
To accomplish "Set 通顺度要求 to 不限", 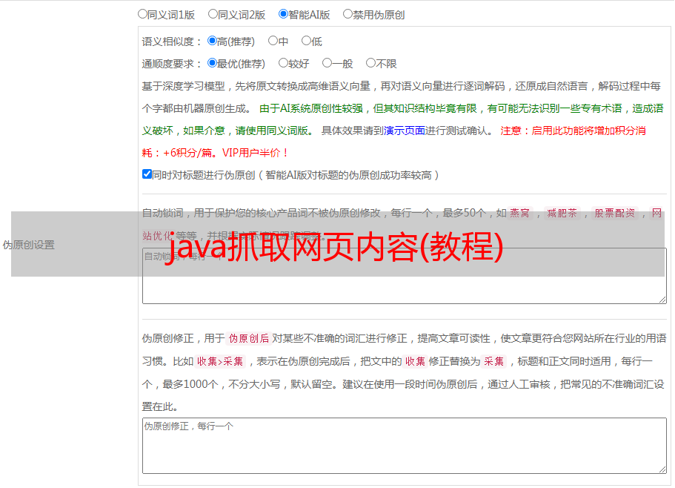I will pyautogui.click(x=370, y=63).
